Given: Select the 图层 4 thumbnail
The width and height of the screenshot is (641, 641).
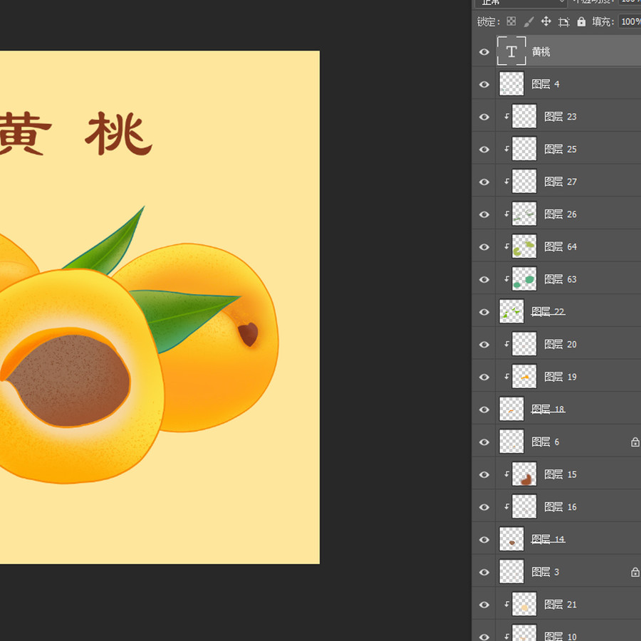Looking at the screenshot, I should tap(511, 84).
